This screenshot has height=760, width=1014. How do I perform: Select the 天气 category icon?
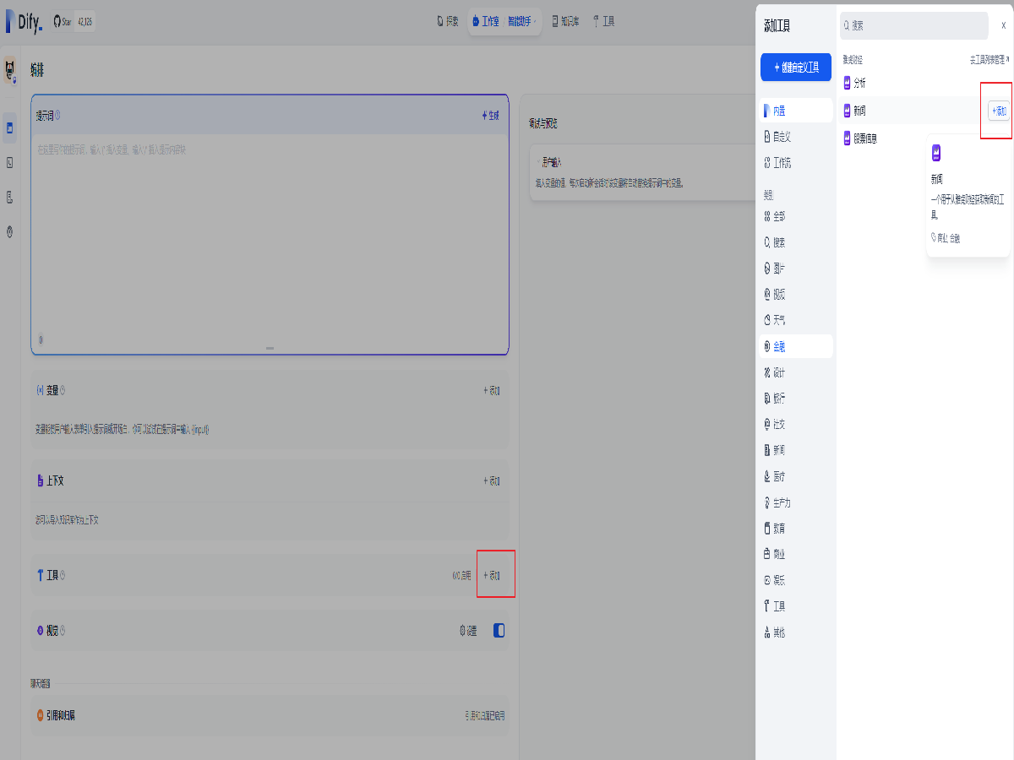(767, 320)
